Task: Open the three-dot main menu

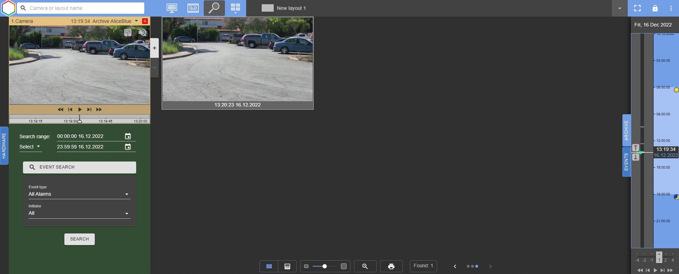Action: [671, 8]
